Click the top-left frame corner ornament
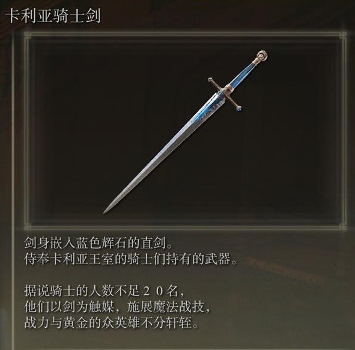Viewport: 355px width, 350px height. pyautogui.click(x=28, y=35)
